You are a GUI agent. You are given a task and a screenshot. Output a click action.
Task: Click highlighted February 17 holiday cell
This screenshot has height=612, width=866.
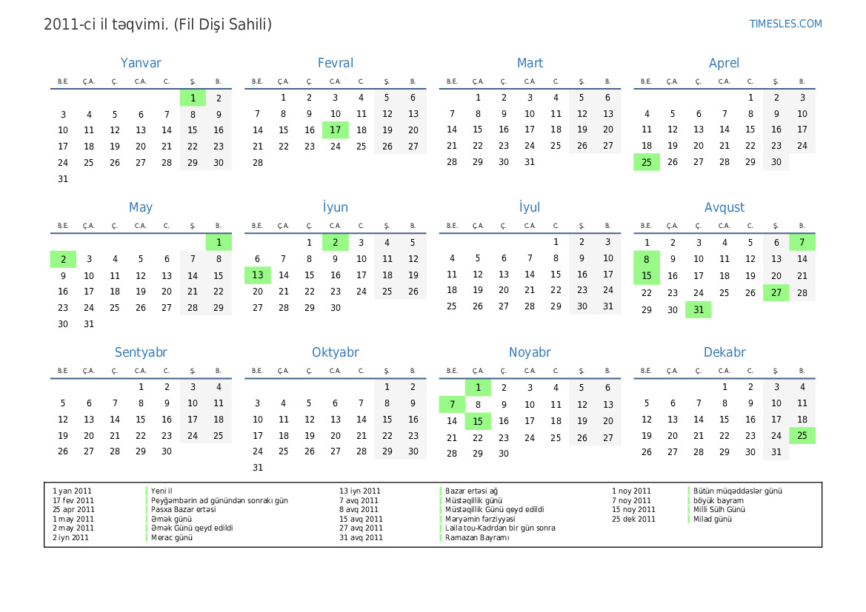[336, 130]
